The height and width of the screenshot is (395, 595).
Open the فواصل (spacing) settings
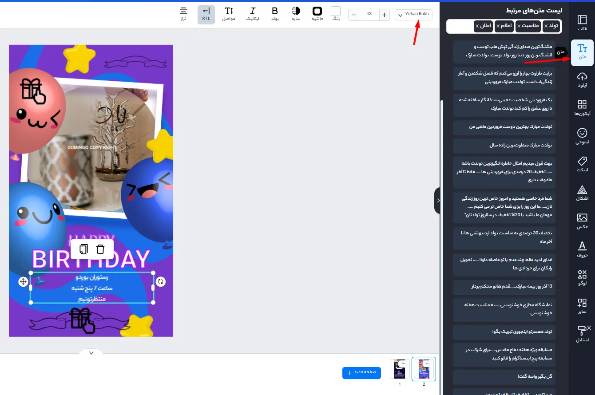229,15
